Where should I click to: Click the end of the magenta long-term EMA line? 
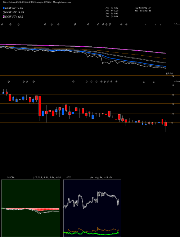coord(165,53)
